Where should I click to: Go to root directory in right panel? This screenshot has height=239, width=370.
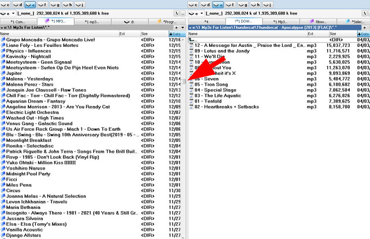pos(364,13)
